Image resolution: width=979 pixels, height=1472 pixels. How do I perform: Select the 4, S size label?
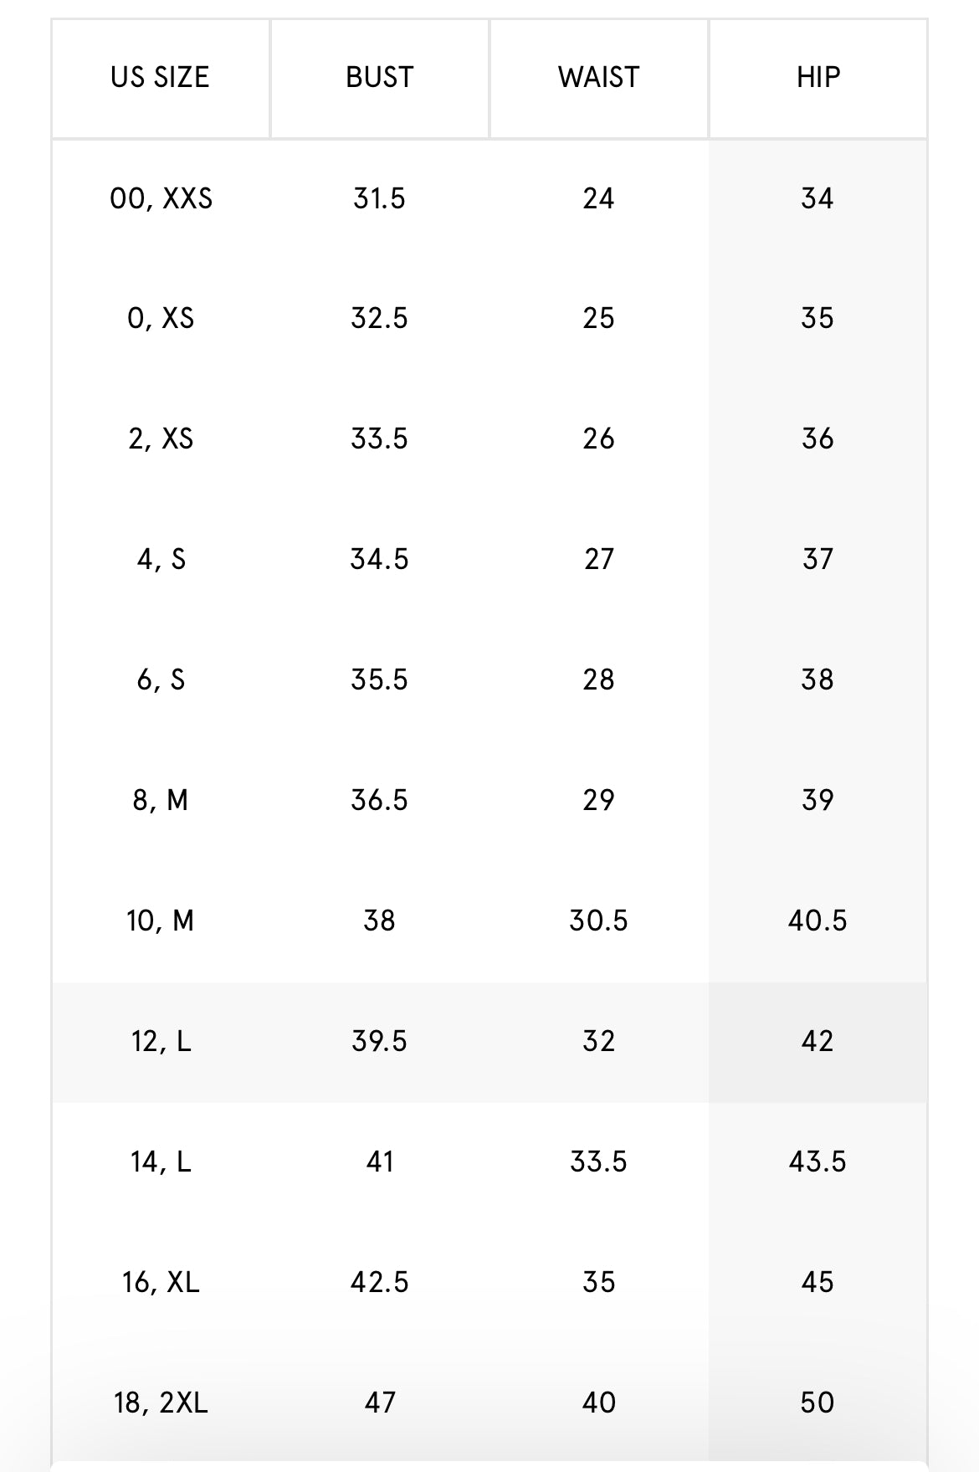[x=161, y=559]
